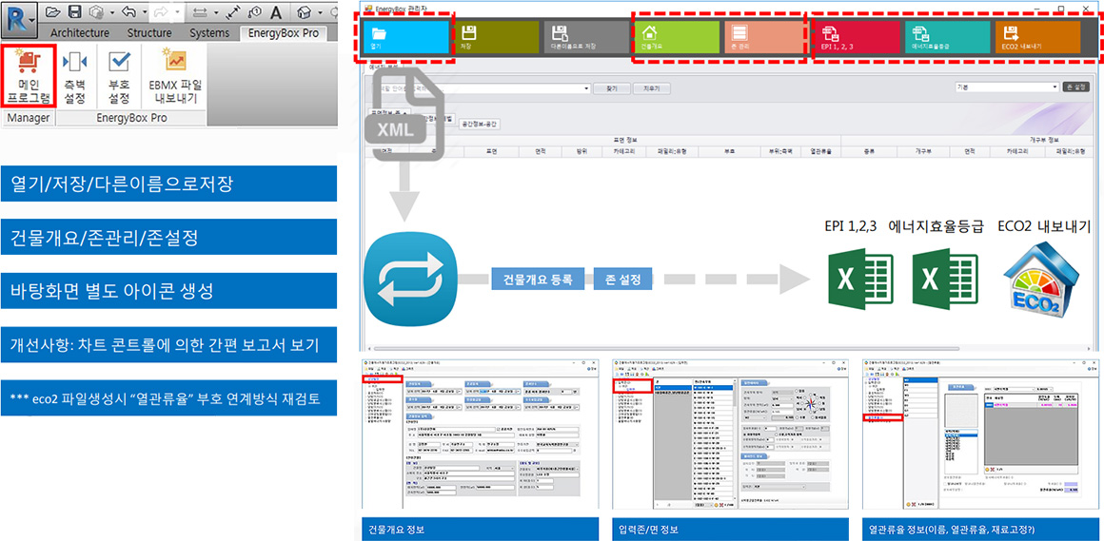Open the green 건물개요 tile

point(677,38)
